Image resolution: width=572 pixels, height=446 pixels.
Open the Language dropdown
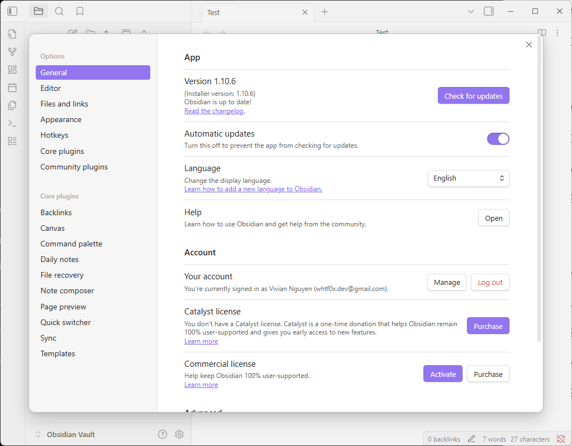468,178
